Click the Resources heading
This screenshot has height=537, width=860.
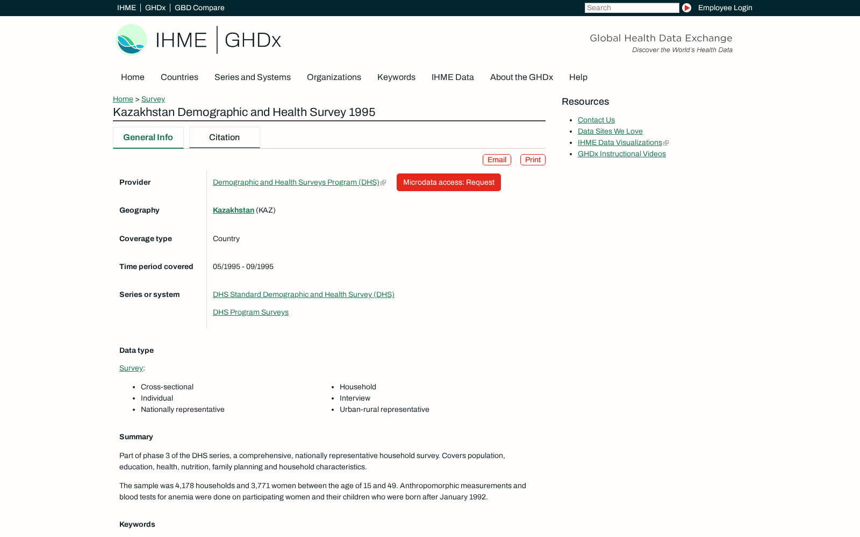585,101
